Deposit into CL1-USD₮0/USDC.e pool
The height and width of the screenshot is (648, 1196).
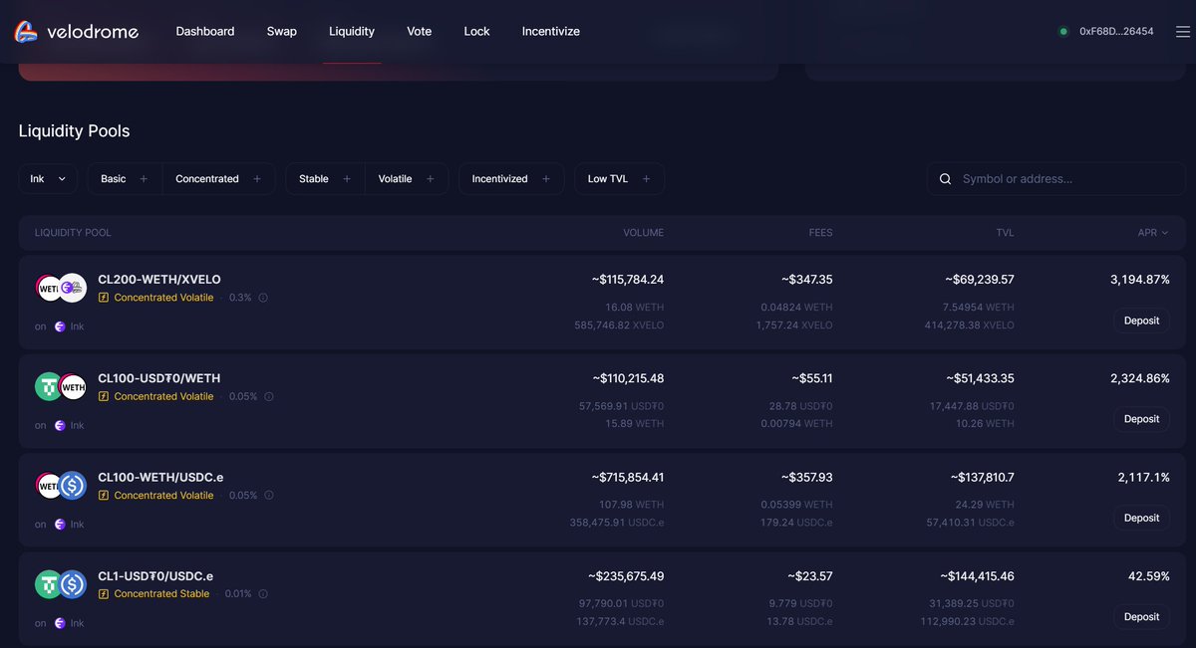click(1141, 617)
